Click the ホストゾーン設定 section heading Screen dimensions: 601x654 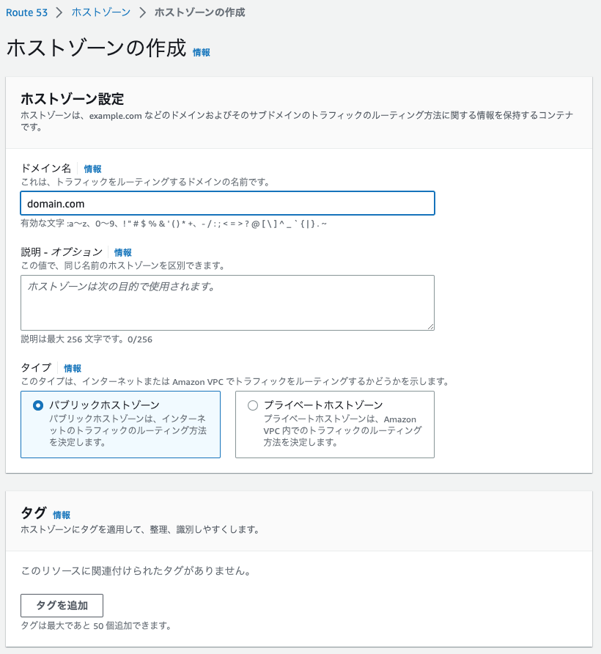point(73,99)
